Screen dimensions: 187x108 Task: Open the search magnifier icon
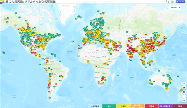[168, 2]
